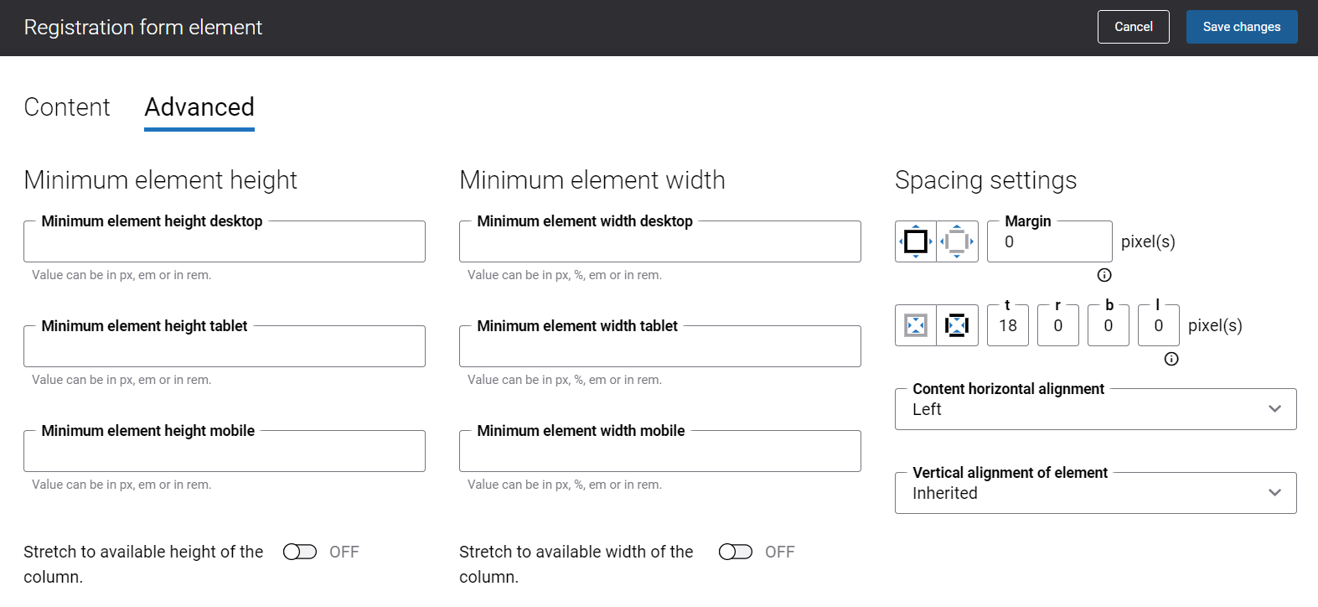1318x607 pixels.
Task: Switch to the Content tab
Action: 67,107
